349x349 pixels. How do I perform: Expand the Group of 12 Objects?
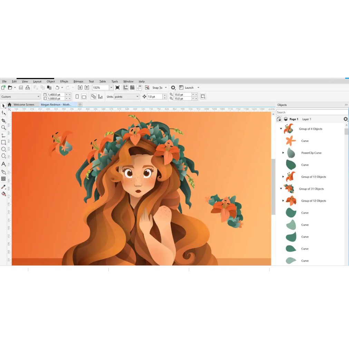click(x=283, y=201)
